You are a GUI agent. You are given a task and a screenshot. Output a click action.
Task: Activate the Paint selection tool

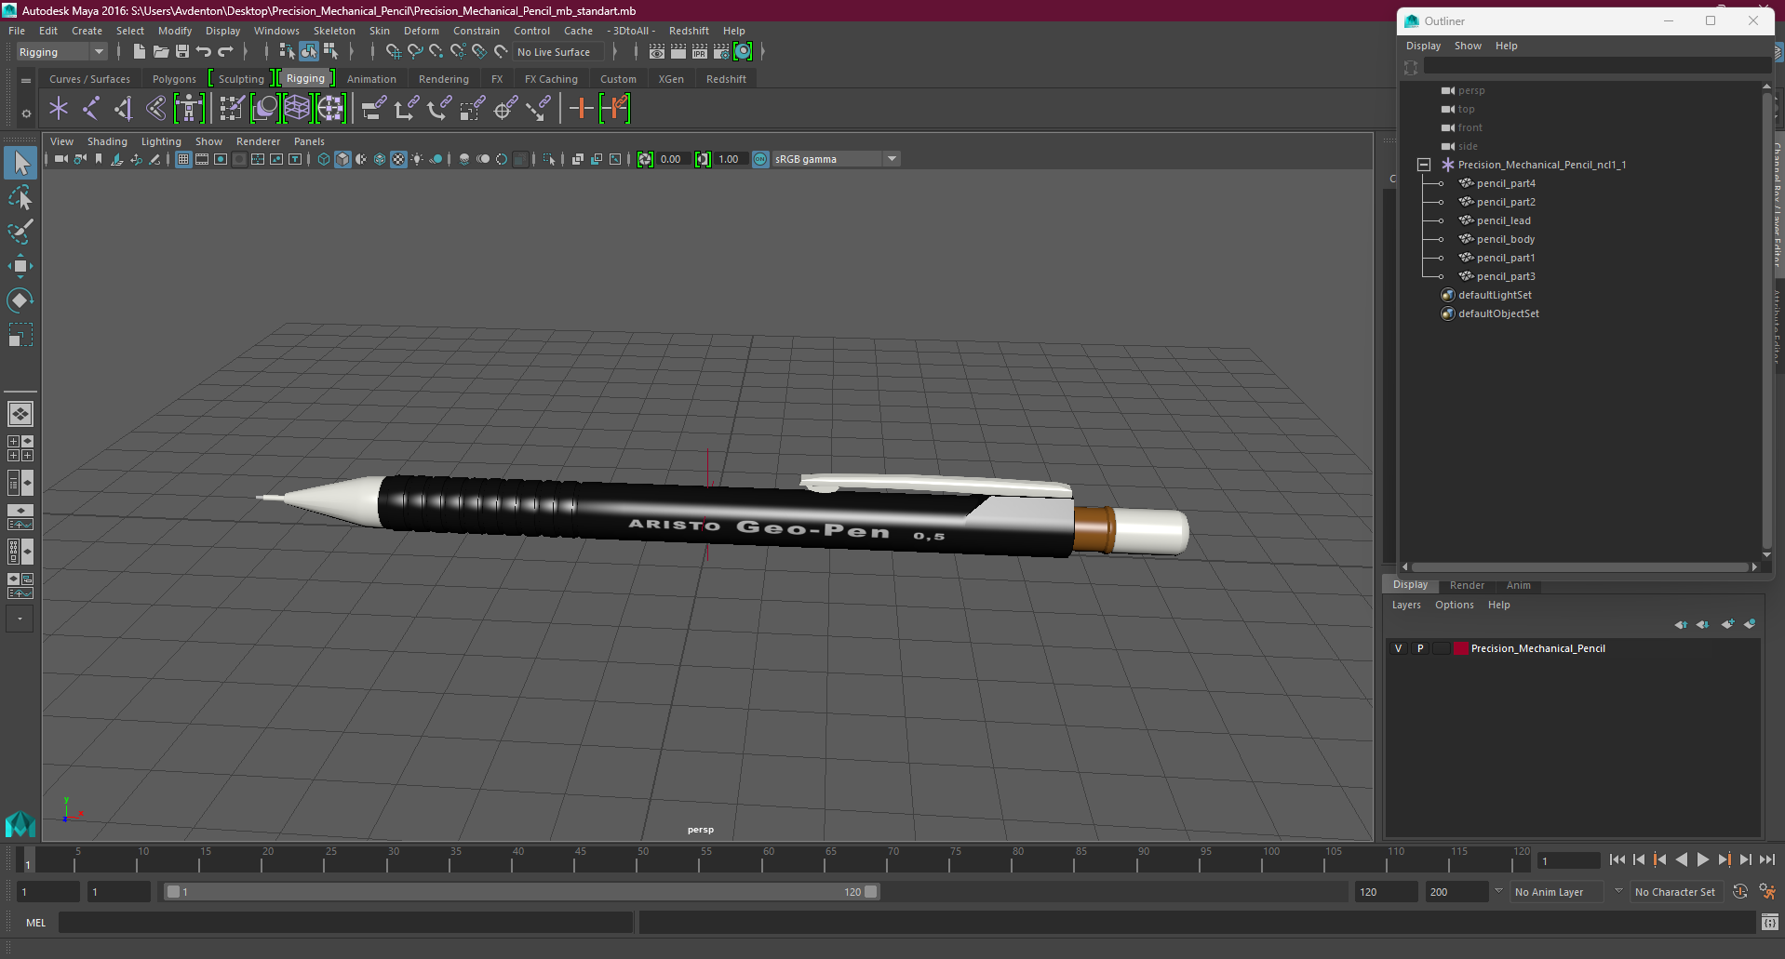click(20, 231)
